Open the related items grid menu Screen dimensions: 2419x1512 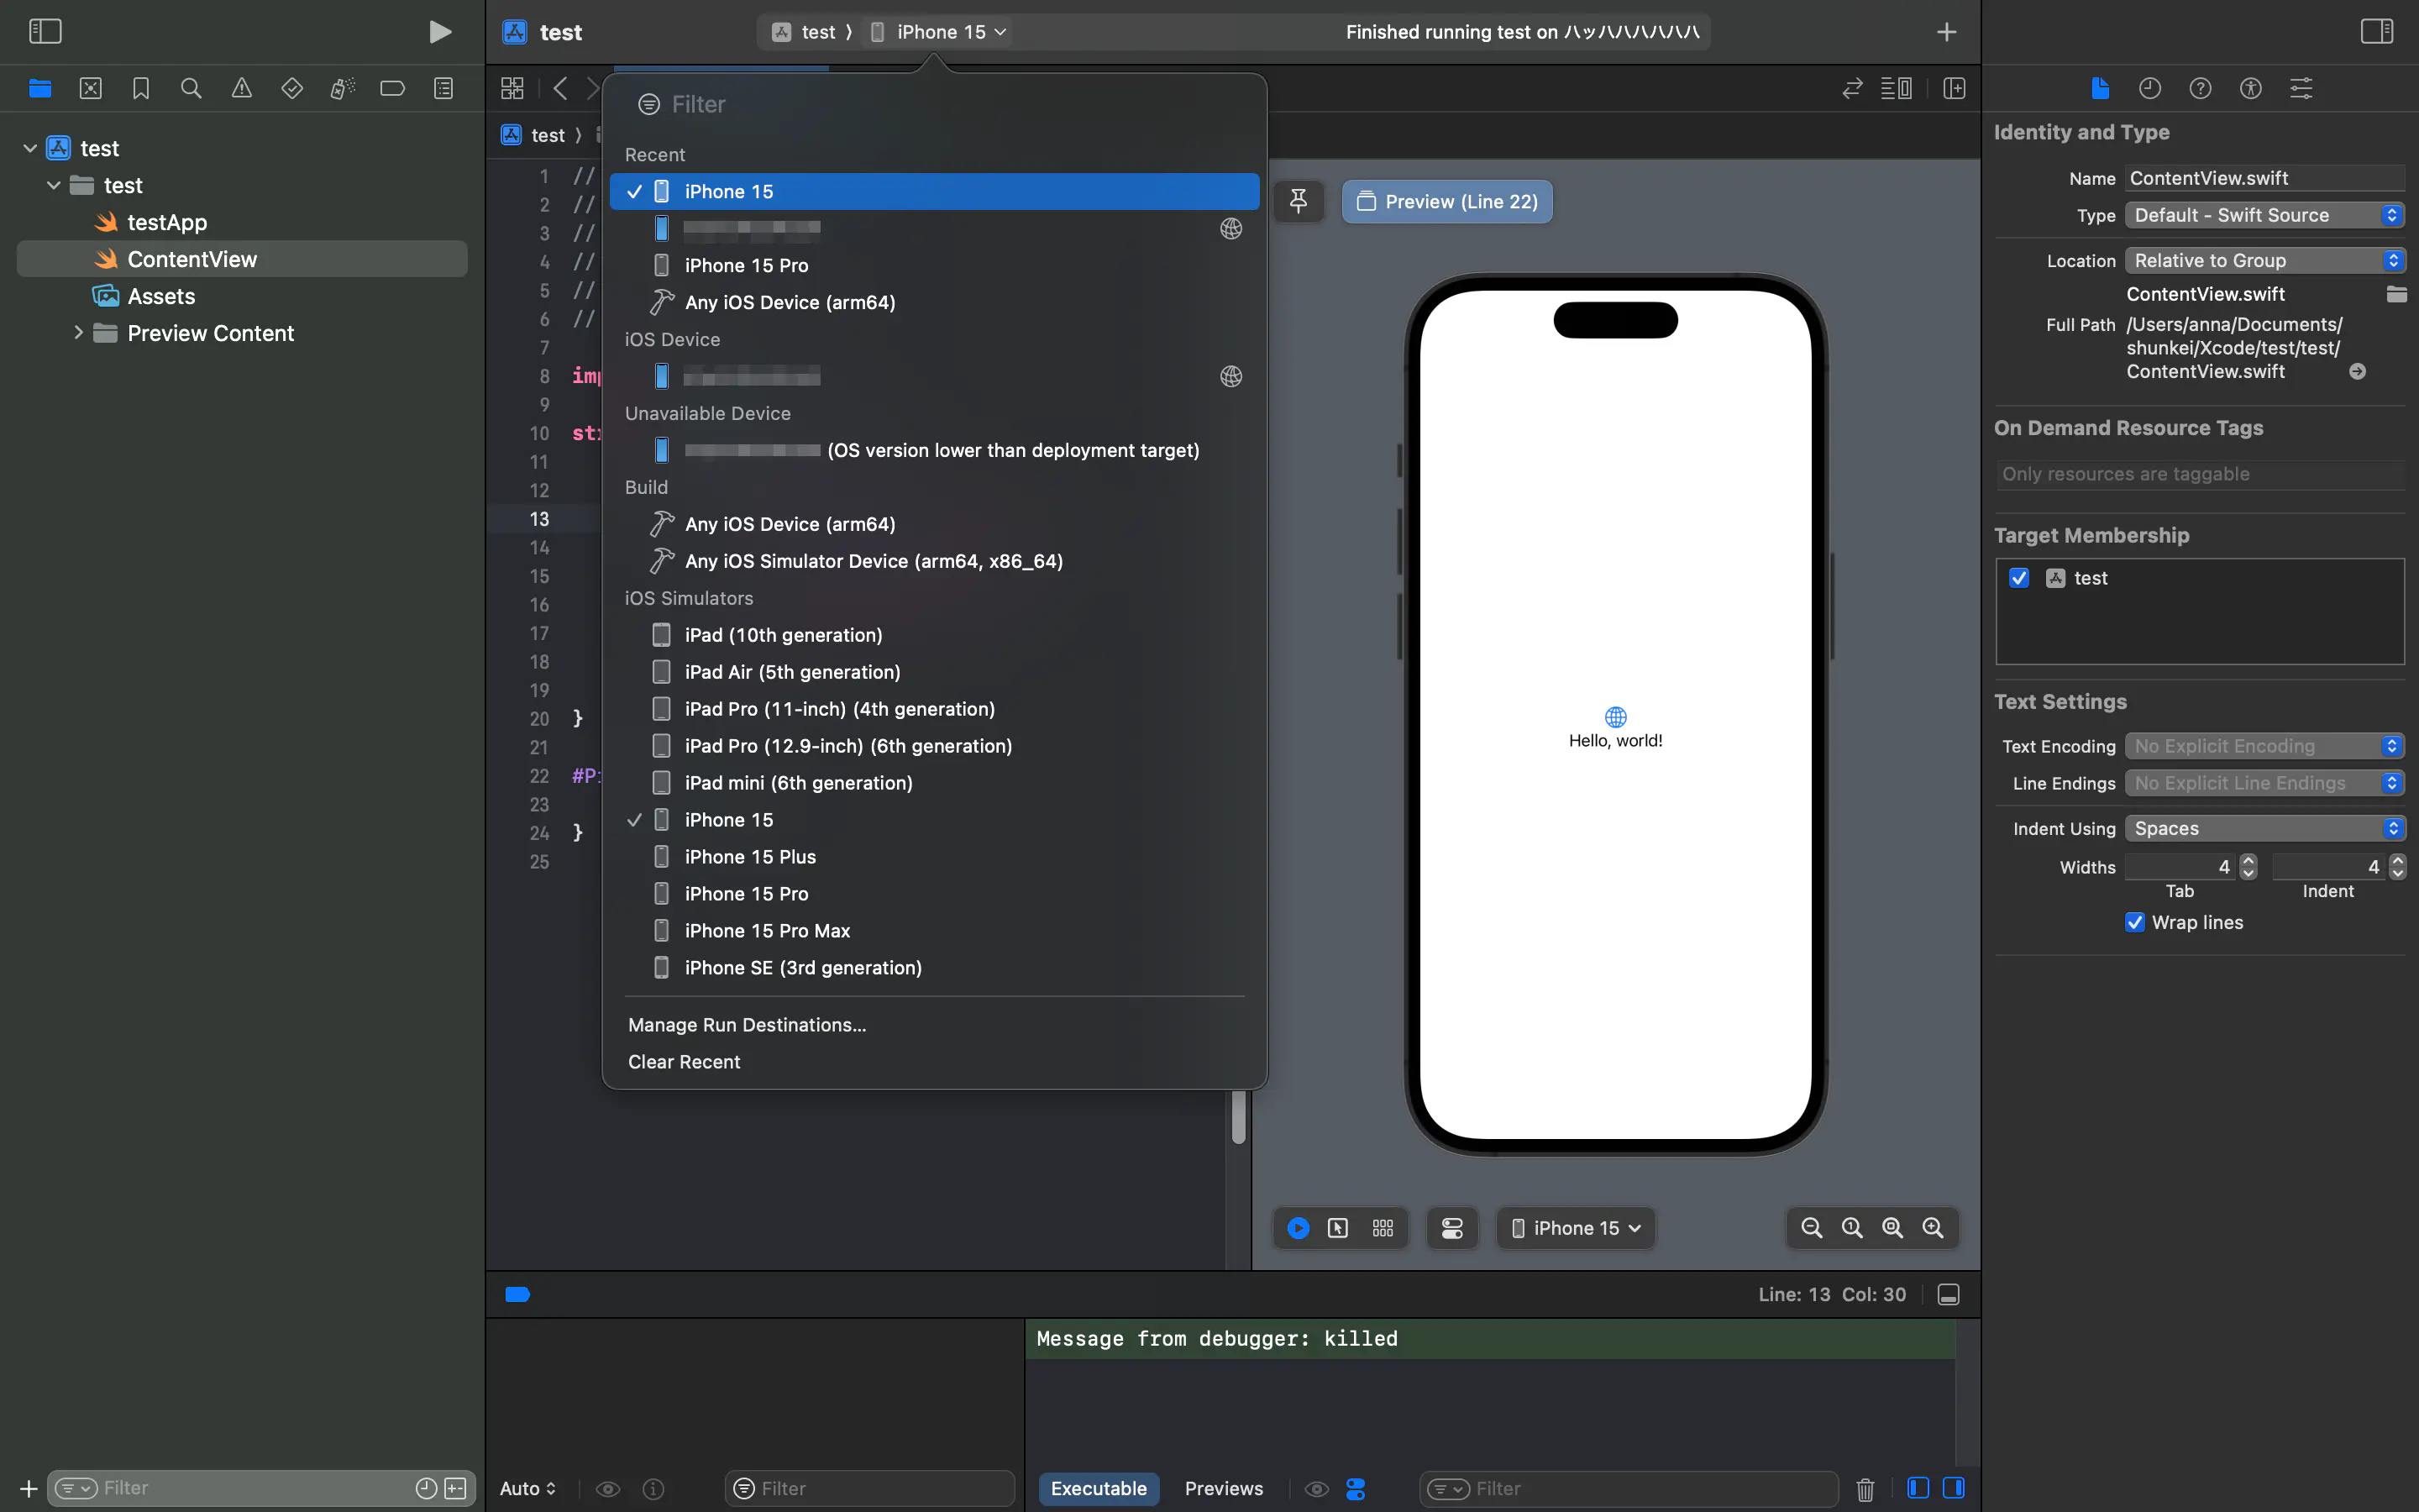pyautogui.click(x=513, y=88)
